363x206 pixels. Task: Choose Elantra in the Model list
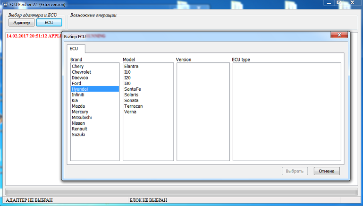click(148, 66)
